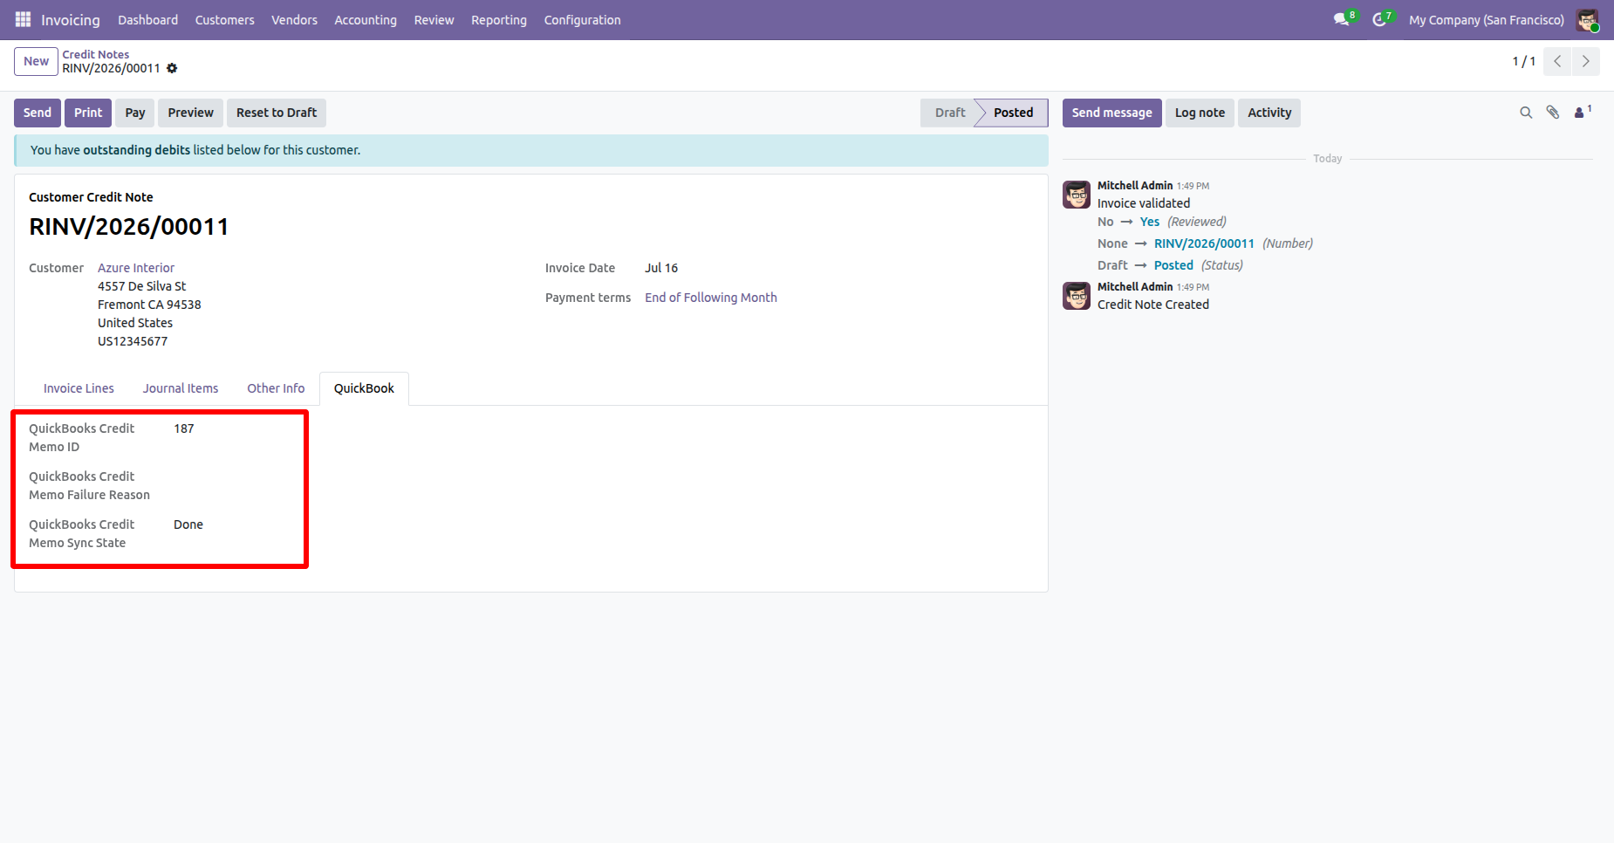Screen dimensions: 1614x843
Task: Click the Pay button
Action: [x=135, y=113]
